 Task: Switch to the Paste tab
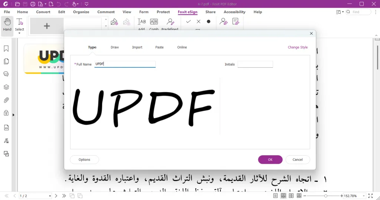tap(160, 47)
